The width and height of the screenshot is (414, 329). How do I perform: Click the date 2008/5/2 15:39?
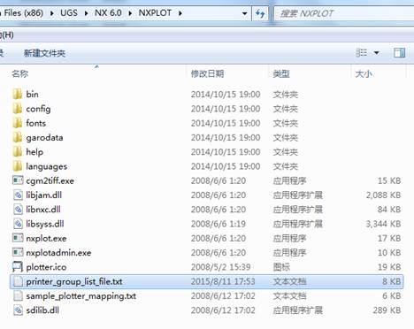(x=220, y=267)
